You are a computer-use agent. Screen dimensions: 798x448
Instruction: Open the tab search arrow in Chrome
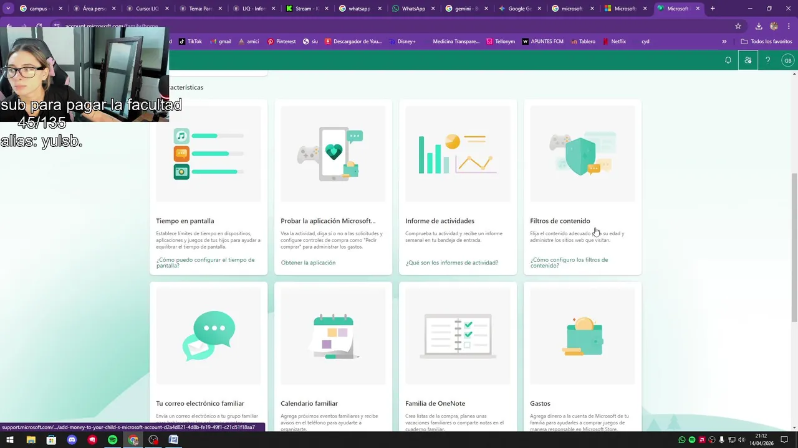(x=8, y=9)
